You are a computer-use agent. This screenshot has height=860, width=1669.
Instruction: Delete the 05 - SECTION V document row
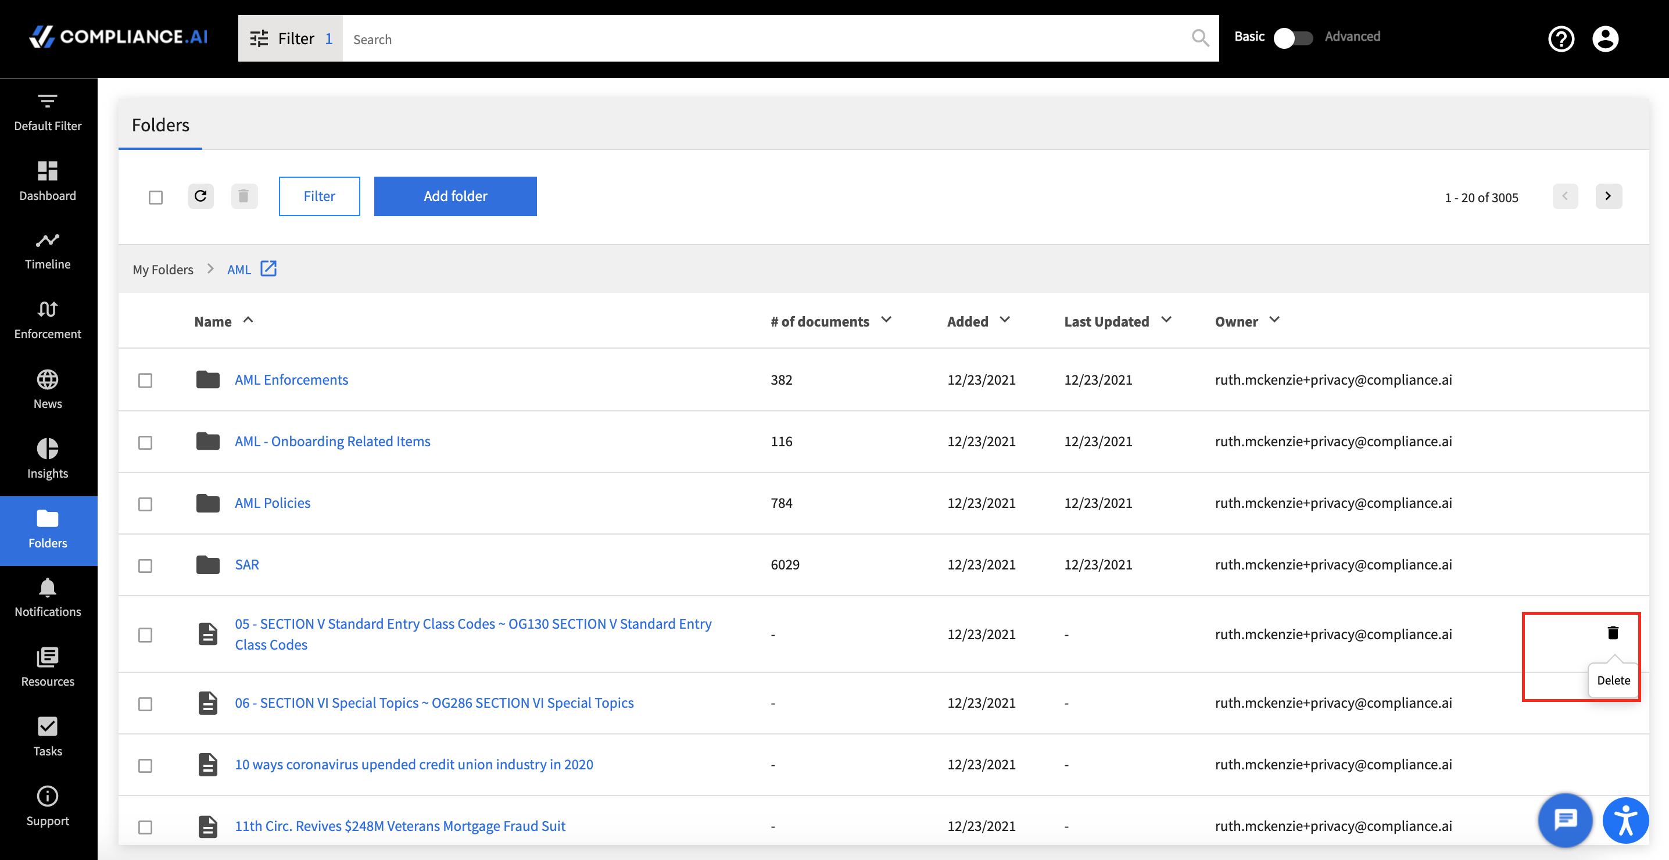tap(1613, 633)
